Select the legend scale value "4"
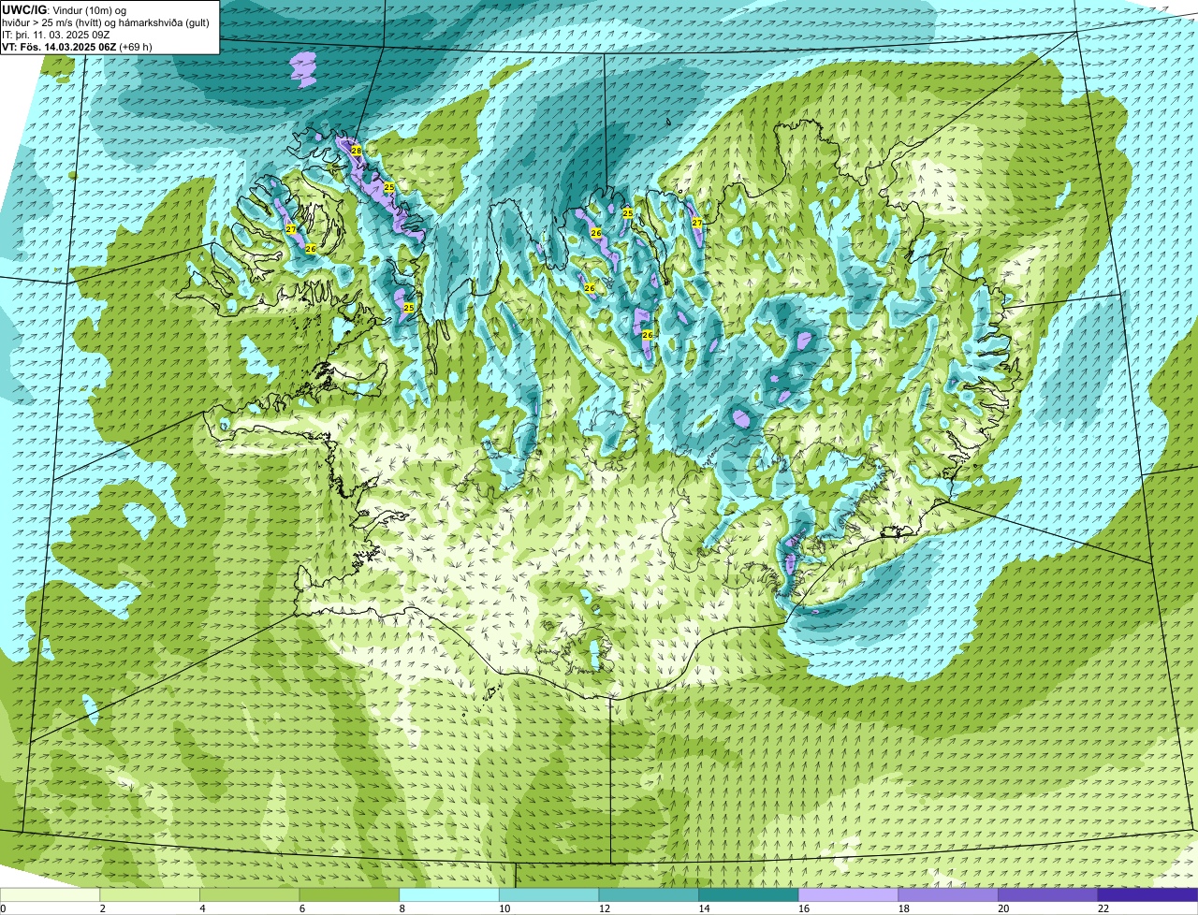Screen dimensions: 1198x915 [x=202, y=908]
